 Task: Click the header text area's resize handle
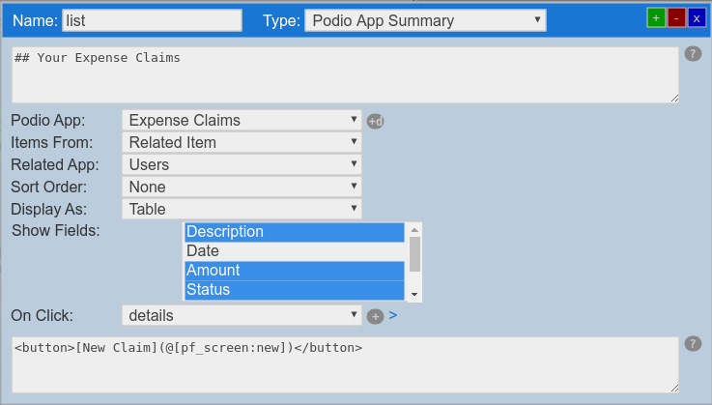coord(674,99)
